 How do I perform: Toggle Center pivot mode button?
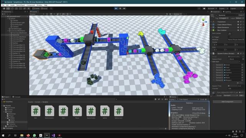click(x=36, y=8)
